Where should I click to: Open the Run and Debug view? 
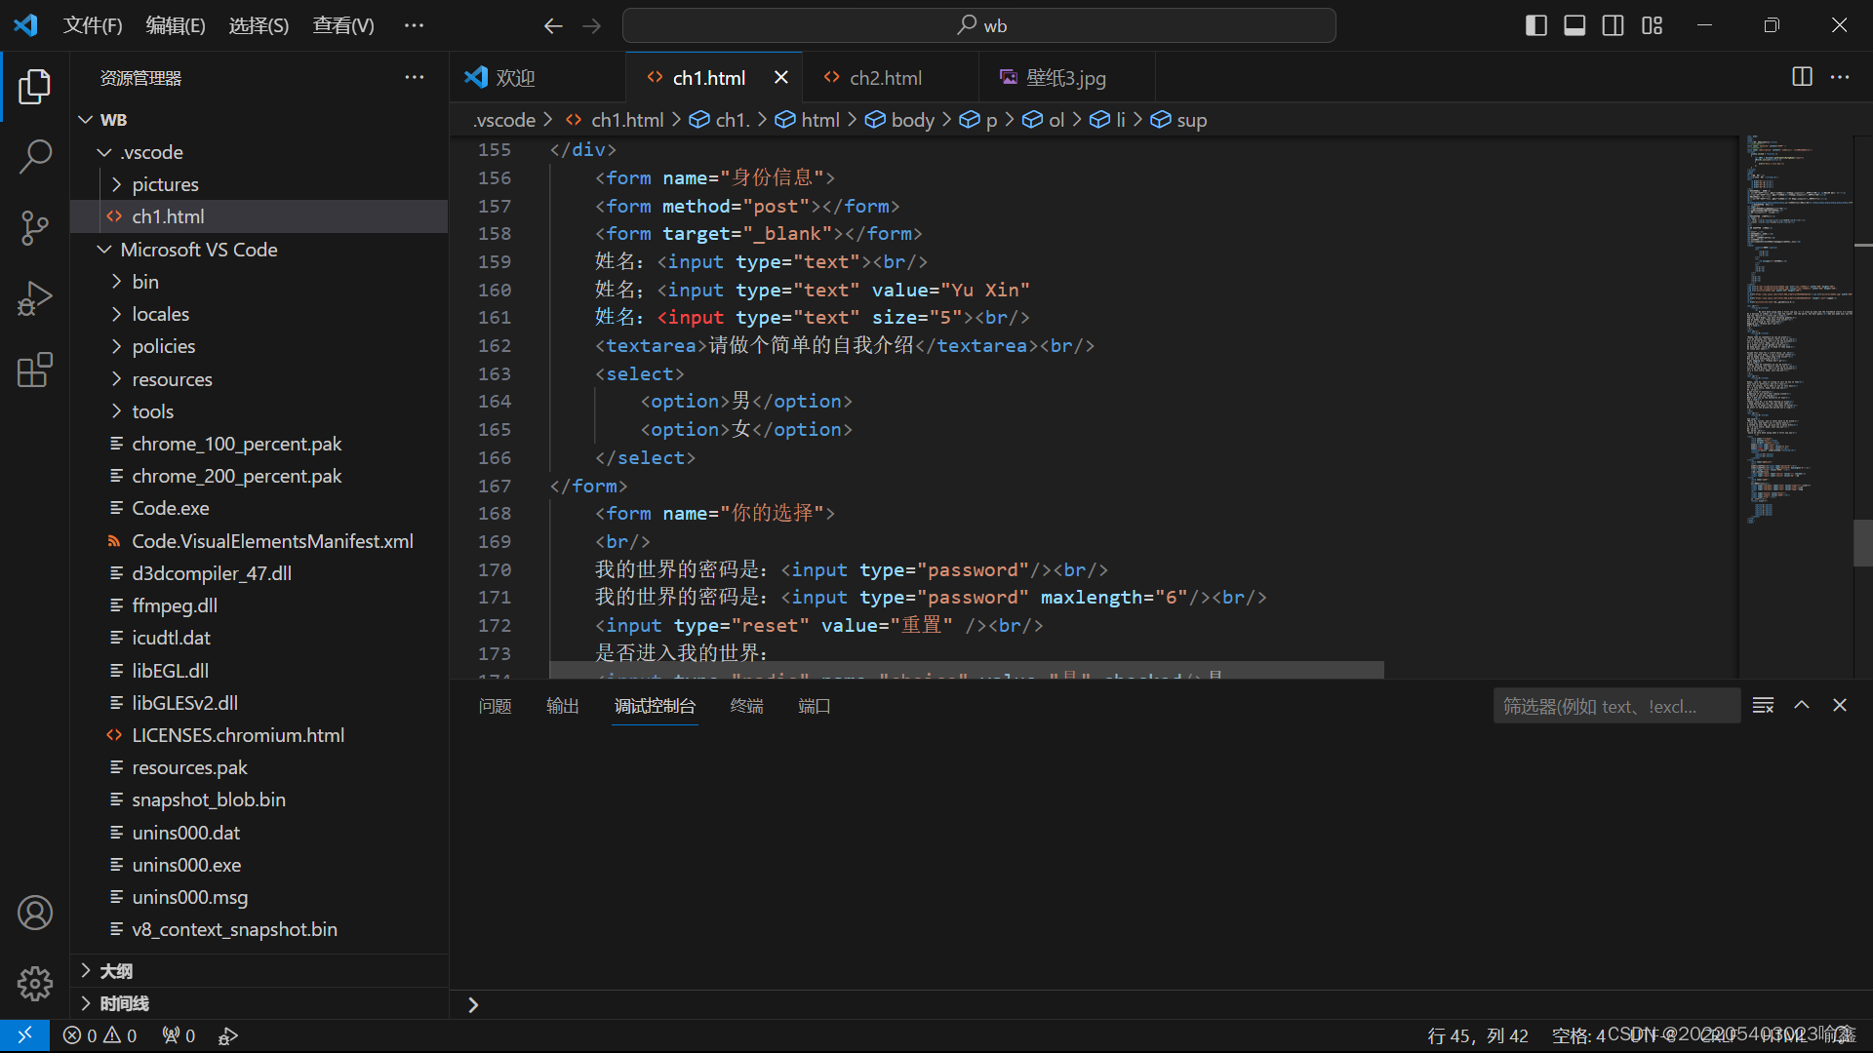(x=35, y=299)
